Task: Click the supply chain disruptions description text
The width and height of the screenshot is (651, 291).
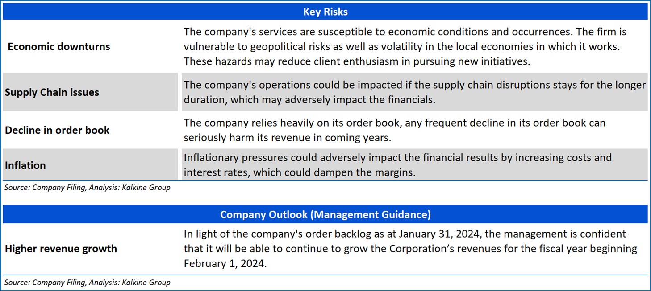Action: (414, 85)
